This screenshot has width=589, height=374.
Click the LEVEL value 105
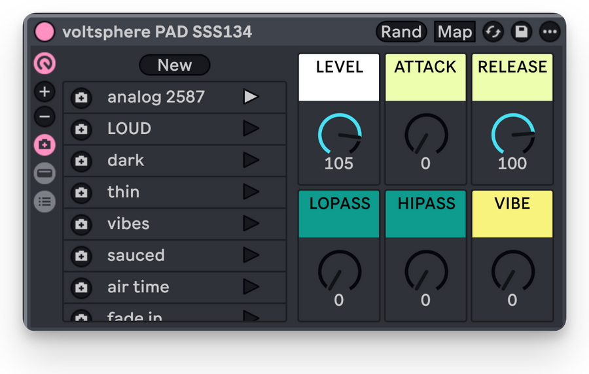pos(339,163)
